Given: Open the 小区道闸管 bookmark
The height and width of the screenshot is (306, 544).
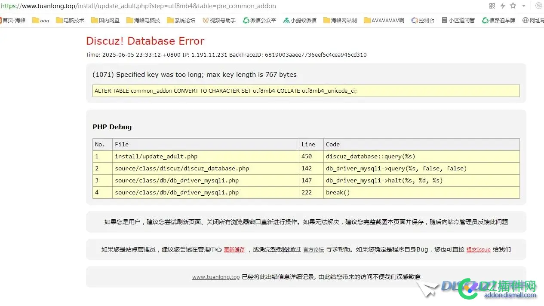Looking at the screenshot, I should click(x=458, y=20).
